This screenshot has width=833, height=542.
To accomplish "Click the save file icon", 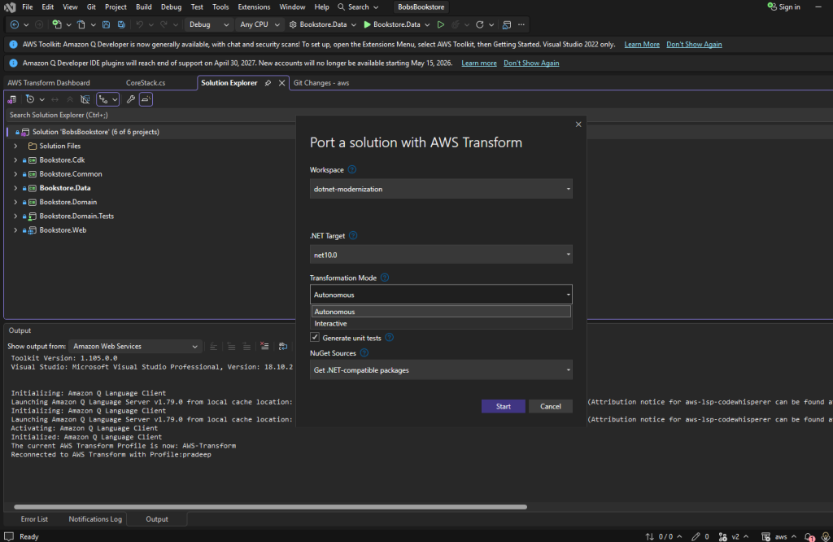I will [x=107, y=24].
